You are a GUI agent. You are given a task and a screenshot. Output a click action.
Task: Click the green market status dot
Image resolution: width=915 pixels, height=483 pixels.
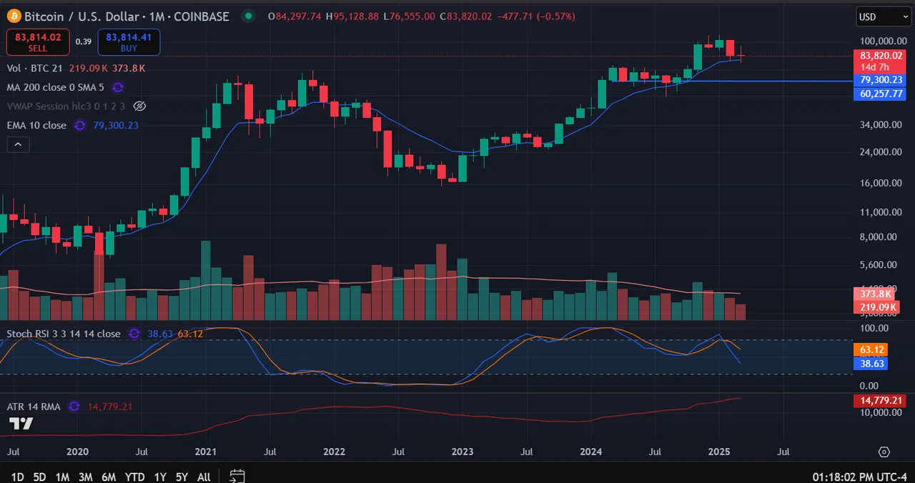click(x=248, y=16)
